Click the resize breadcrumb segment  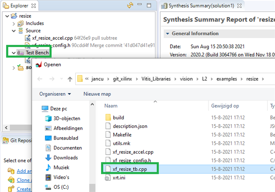[x=252, y=79]
